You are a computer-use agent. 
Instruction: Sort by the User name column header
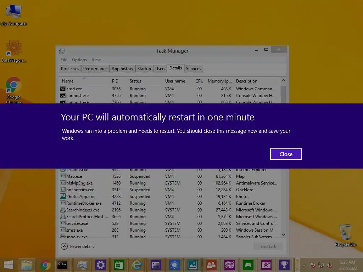pyautogui.click(x=175, y=81)
